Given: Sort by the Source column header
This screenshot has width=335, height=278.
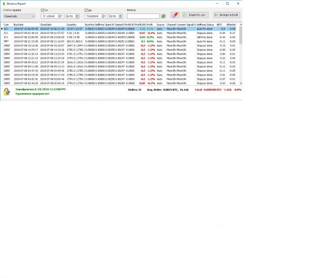Looking at the screenshot, I should (x=161, y=25).
